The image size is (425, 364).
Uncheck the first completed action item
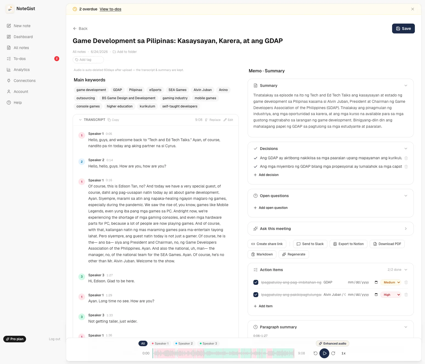256,282
